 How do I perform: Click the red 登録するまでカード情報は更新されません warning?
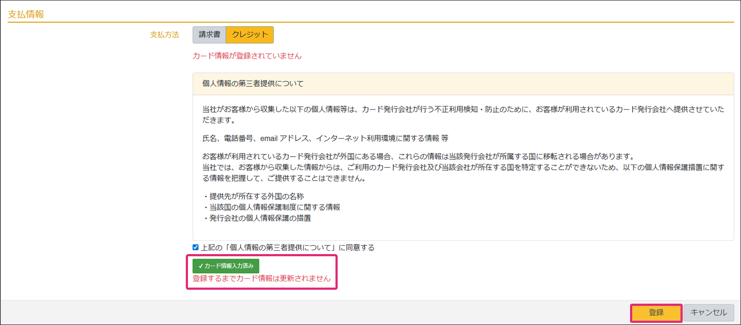tap(262, 278)
